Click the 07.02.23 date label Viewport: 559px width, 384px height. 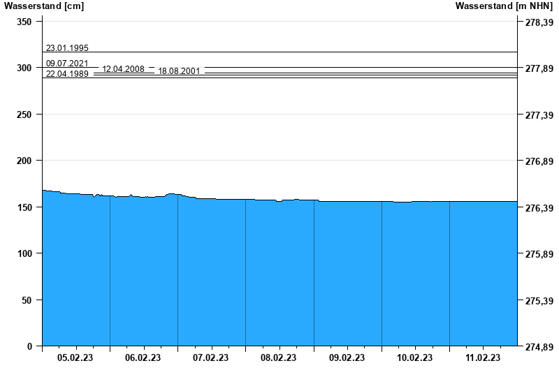(x=211, y=358)
